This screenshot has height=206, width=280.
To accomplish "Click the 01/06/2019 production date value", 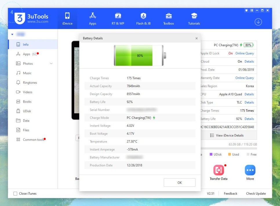I will pyautogui.click(x=246, y=70).
